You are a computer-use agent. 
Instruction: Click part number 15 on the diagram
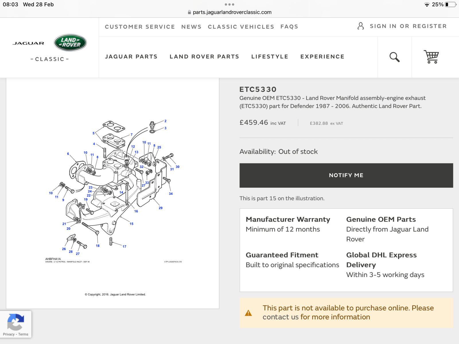131,224
